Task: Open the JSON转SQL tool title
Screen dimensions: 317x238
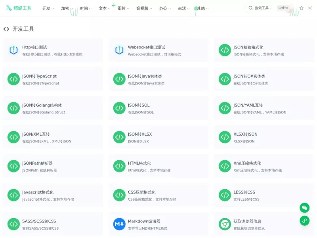Action: (x=139, y=105)
